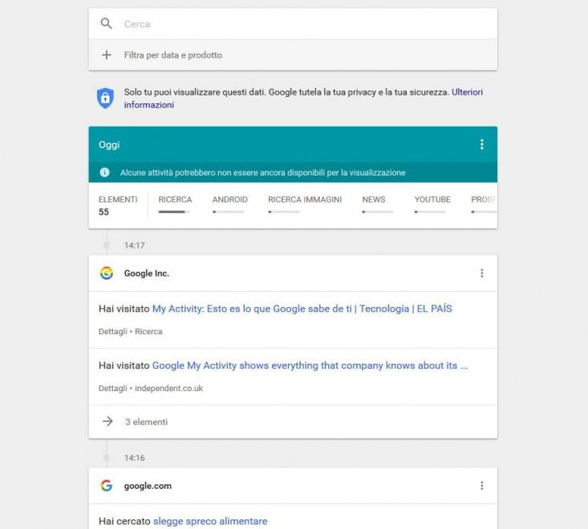Click the plus icon beside Filtra per data
The width and height of the screenshot is (588, 529).
coord(107,55)
